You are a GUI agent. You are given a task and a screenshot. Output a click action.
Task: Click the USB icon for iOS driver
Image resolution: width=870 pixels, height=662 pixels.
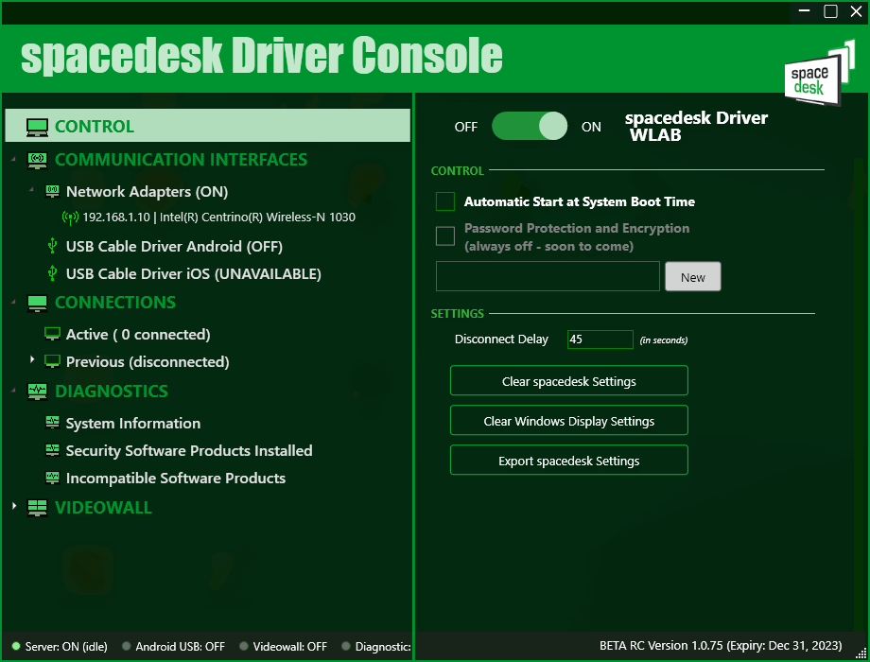tap(53, 273)
